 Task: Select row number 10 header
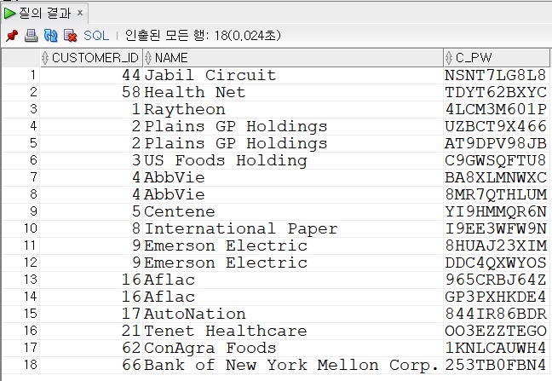(x=20, y=228)
